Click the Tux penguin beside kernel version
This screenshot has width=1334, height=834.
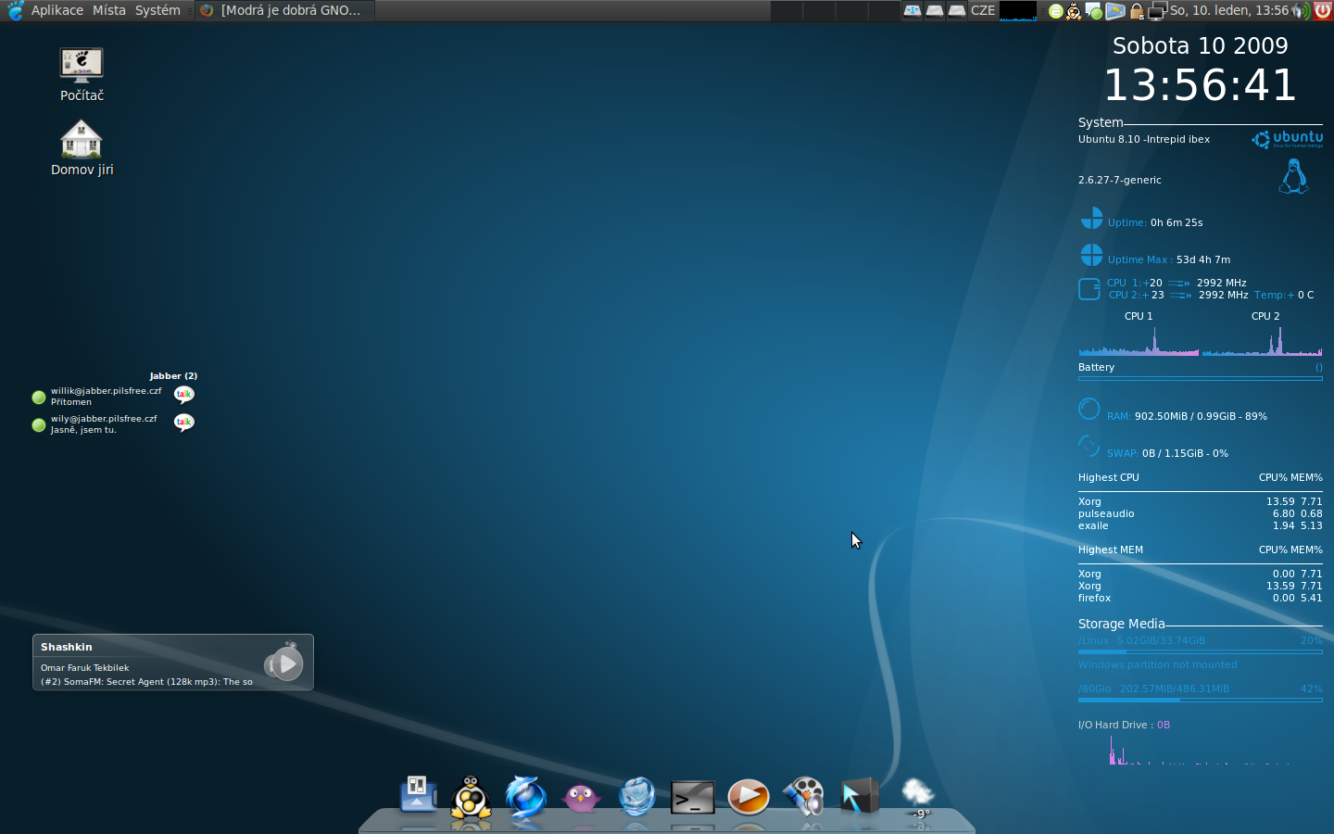(x=1293, y=176)
